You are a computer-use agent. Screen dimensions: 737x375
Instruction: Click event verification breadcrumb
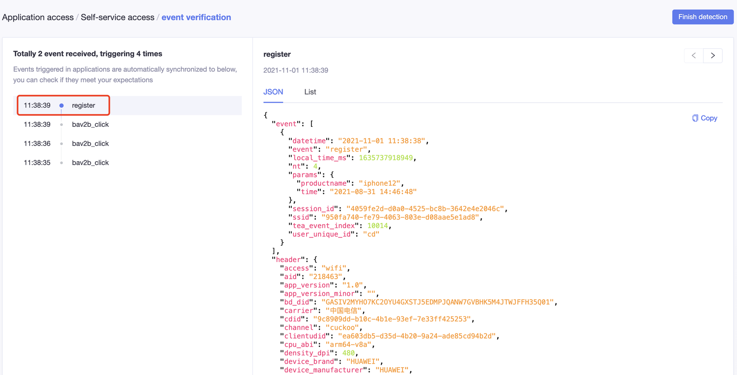[196, 17]
